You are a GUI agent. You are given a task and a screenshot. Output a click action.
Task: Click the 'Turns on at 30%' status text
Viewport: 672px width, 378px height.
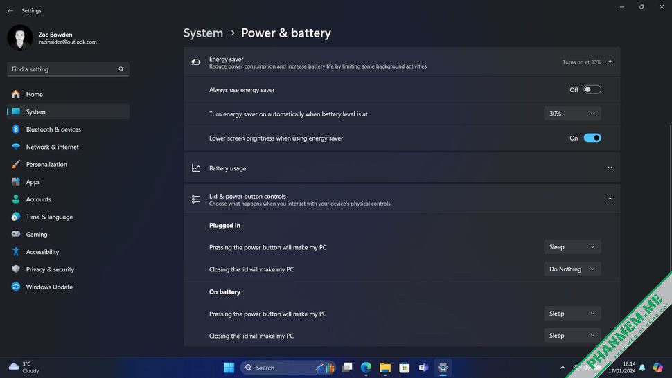point(581,62)
